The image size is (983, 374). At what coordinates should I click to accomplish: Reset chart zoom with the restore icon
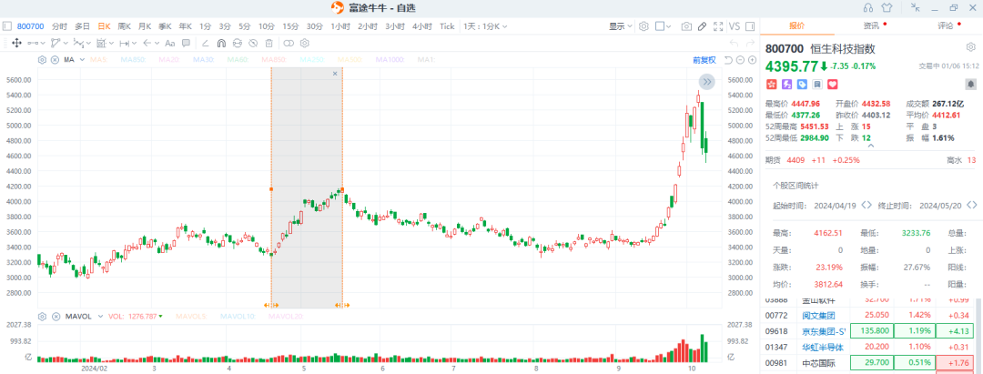pos(728,60)
